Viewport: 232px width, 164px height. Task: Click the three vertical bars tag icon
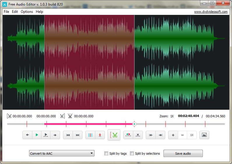click(90, 135)
